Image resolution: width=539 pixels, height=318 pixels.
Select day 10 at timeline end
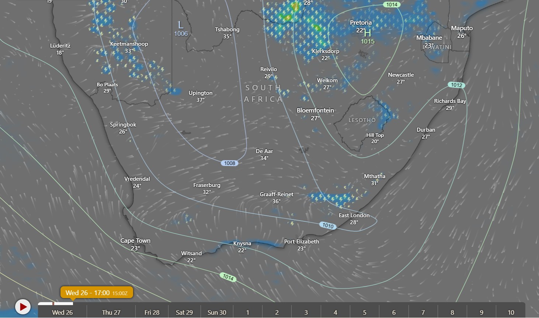pyautogui.click(x=511, y=312)
